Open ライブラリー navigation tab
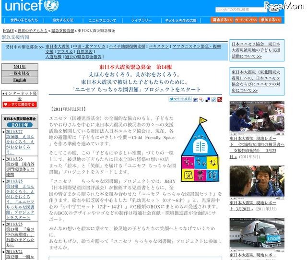The height and width of the screenshot is (260, 307). 142,20
